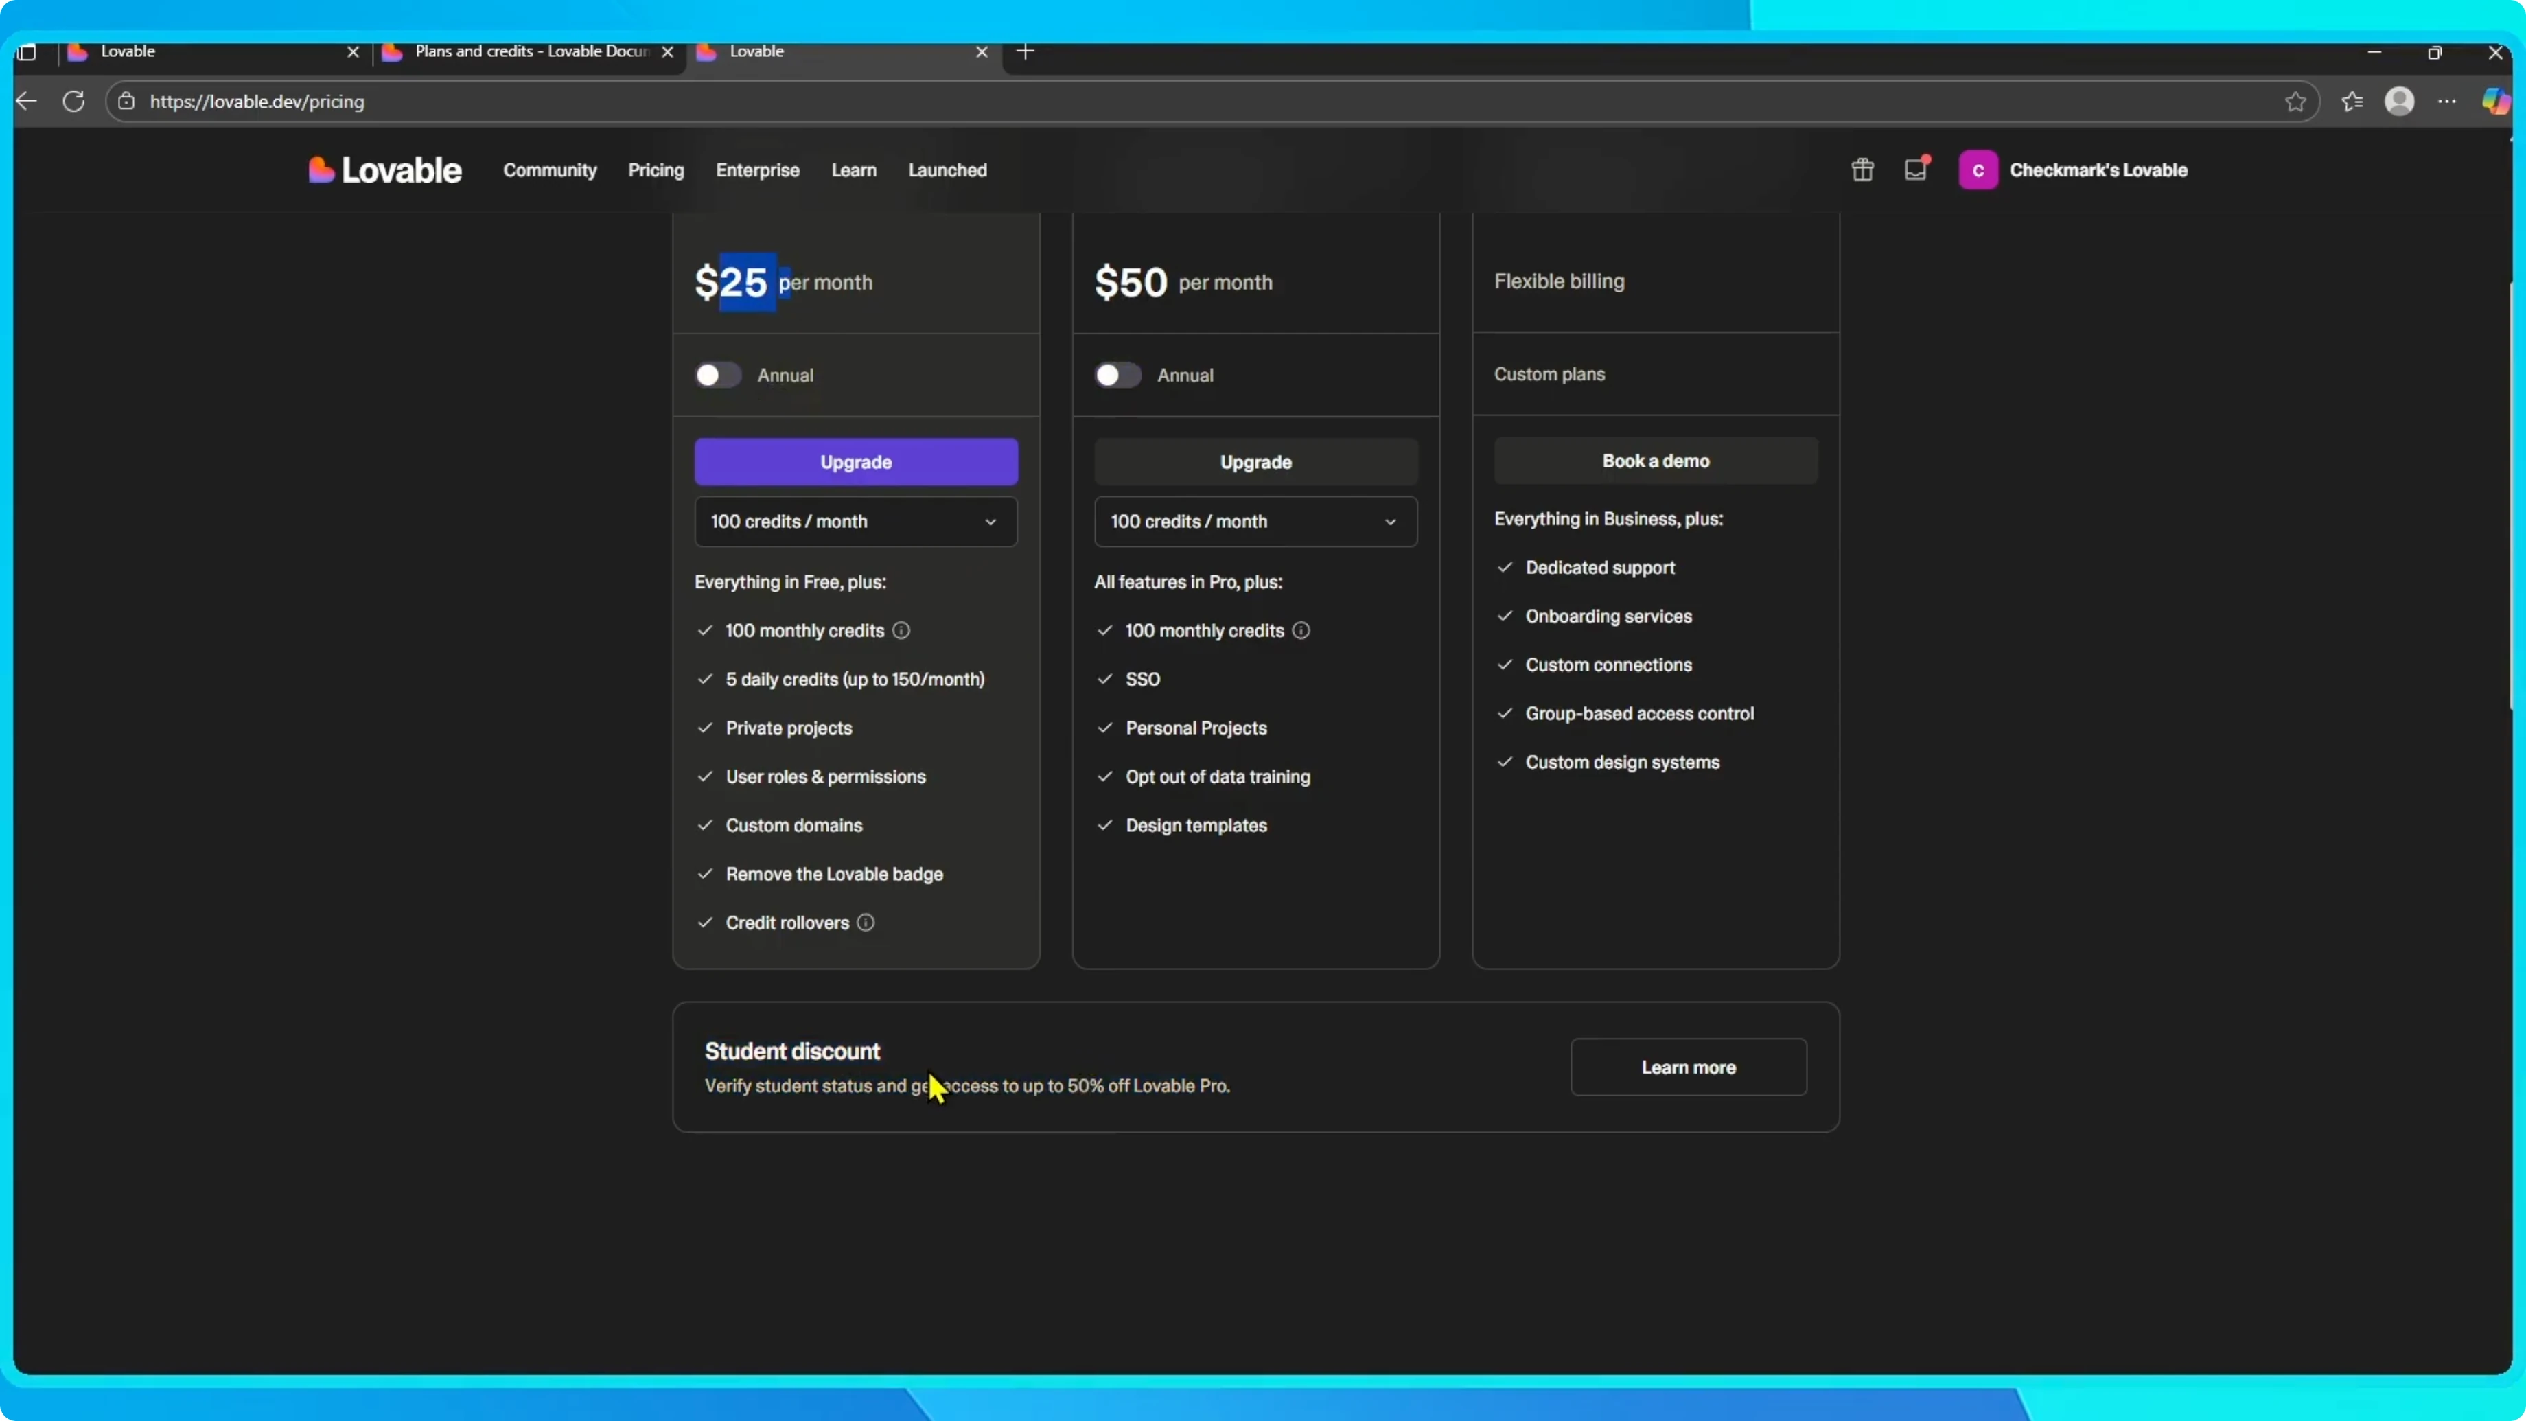Open the Enterprise nav item
Image resolution: width=2526 pixels, height=1421 pixels.
[x=758, y=170]
